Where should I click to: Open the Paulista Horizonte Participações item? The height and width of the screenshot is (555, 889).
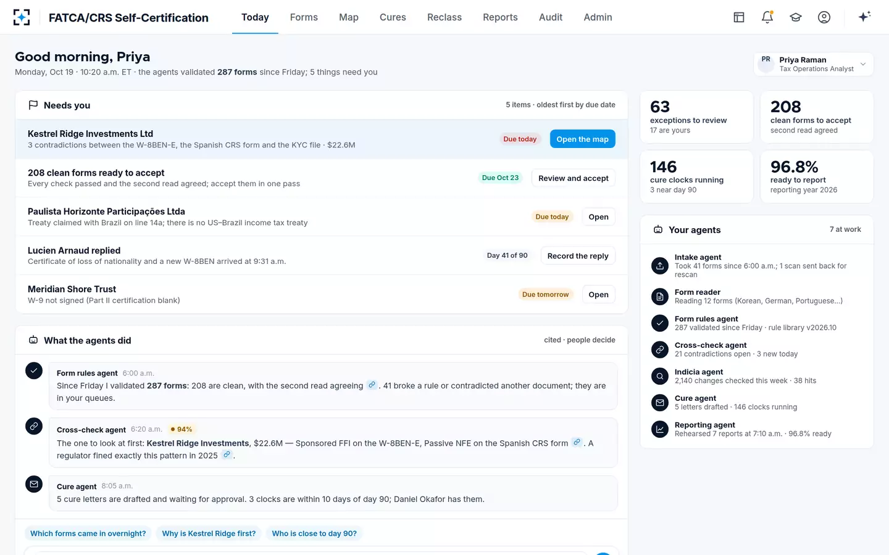coord(598,217)
